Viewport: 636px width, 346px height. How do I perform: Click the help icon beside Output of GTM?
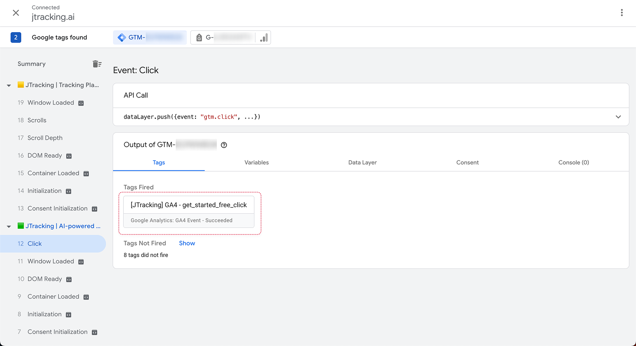pyautogui.click(x=224, y=145)
